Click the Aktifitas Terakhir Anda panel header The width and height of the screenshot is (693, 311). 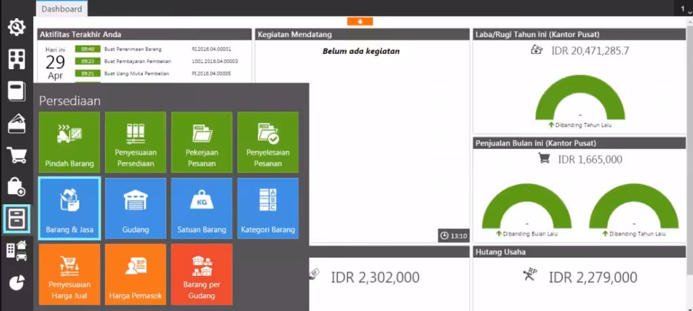click(145, 34)
